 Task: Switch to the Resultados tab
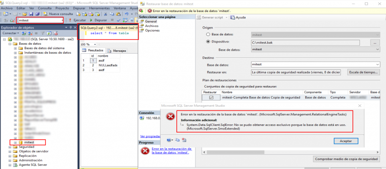[93, 50]
